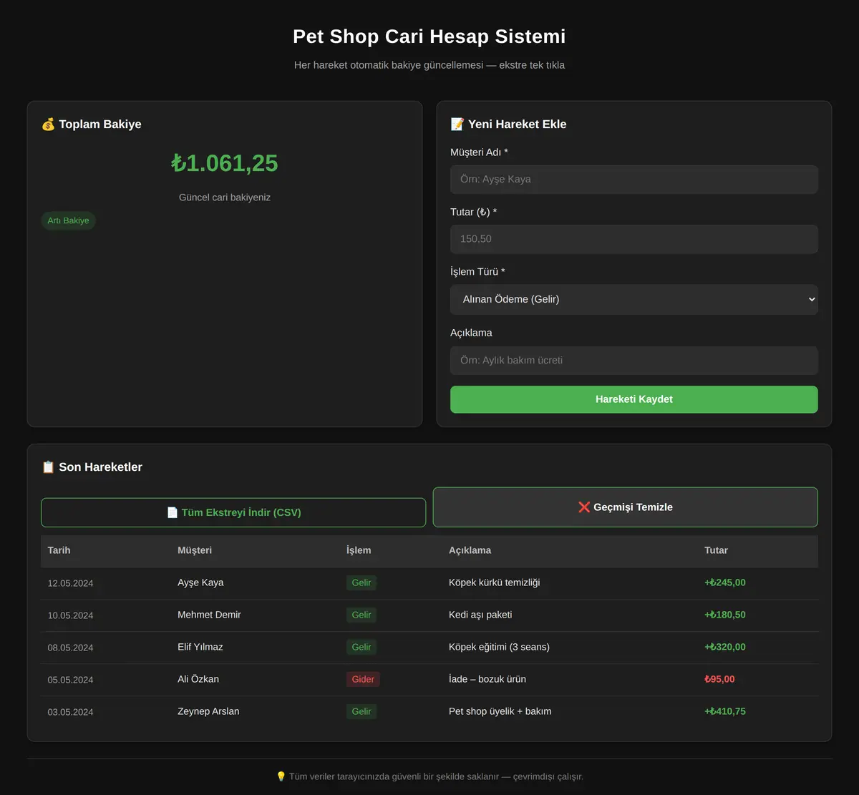Select customer Ayşe Kaya in the table
This screenshot has height=795, width=859.
pyautogui.click(x=200, y=582)
